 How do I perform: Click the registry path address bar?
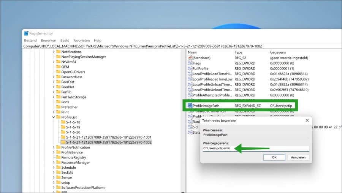(x=182, y=46)
